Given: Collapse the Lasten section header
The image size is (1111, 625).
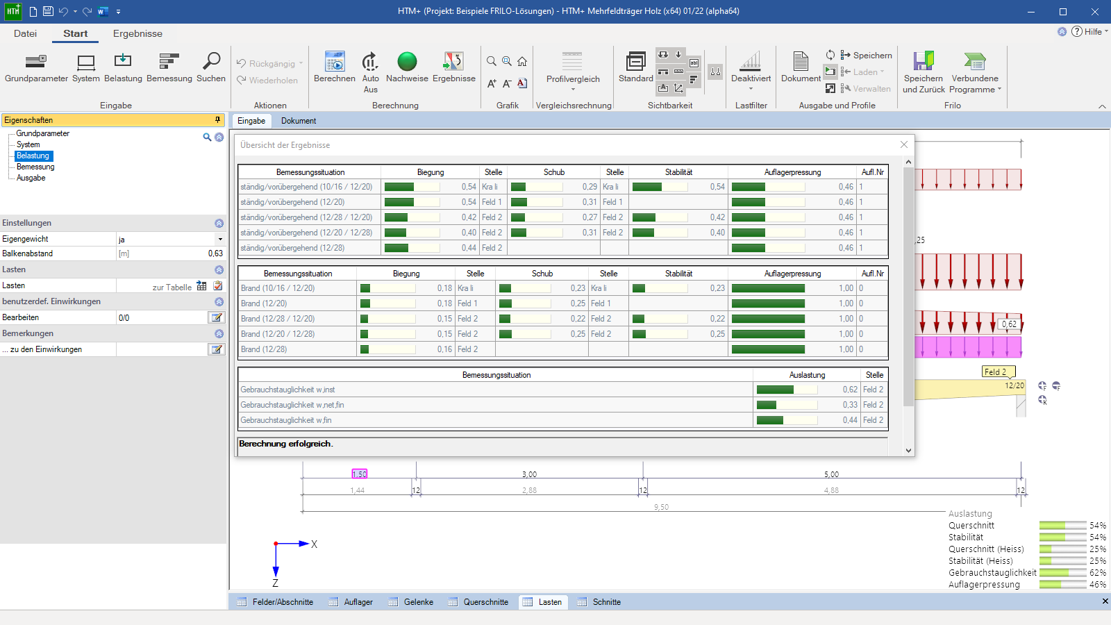Looking at the screenshot, I should (219, 269).
